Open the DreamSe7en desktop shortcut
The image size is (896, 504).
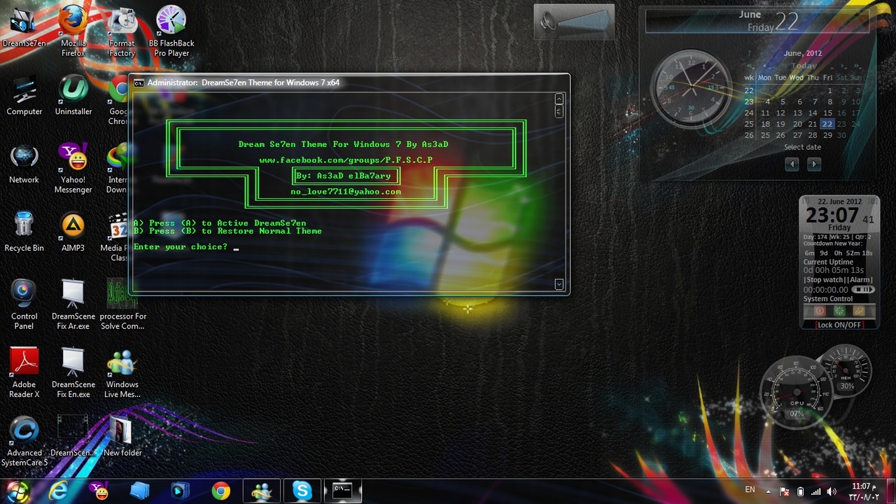point(24,28)
